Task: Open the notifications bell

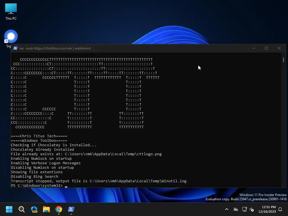Action: [280, 209]
